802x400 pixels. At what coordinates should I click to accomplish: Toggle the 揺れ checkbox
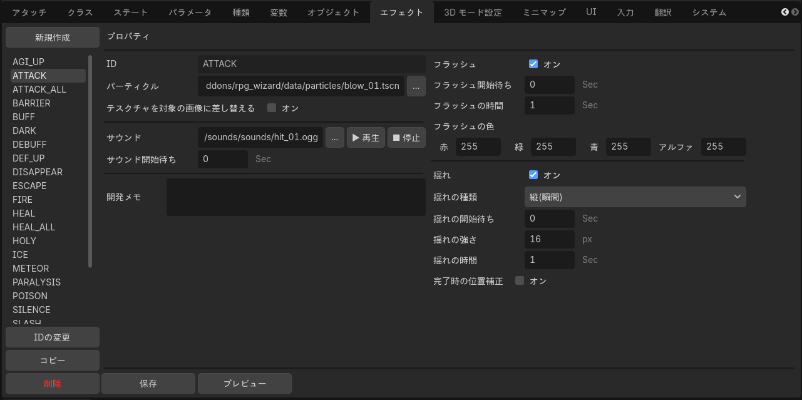tap(533, 175)
